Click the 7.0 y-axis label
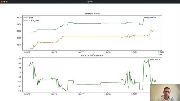The height and width of the screenshot is (101, 180). tap(20, 72)
